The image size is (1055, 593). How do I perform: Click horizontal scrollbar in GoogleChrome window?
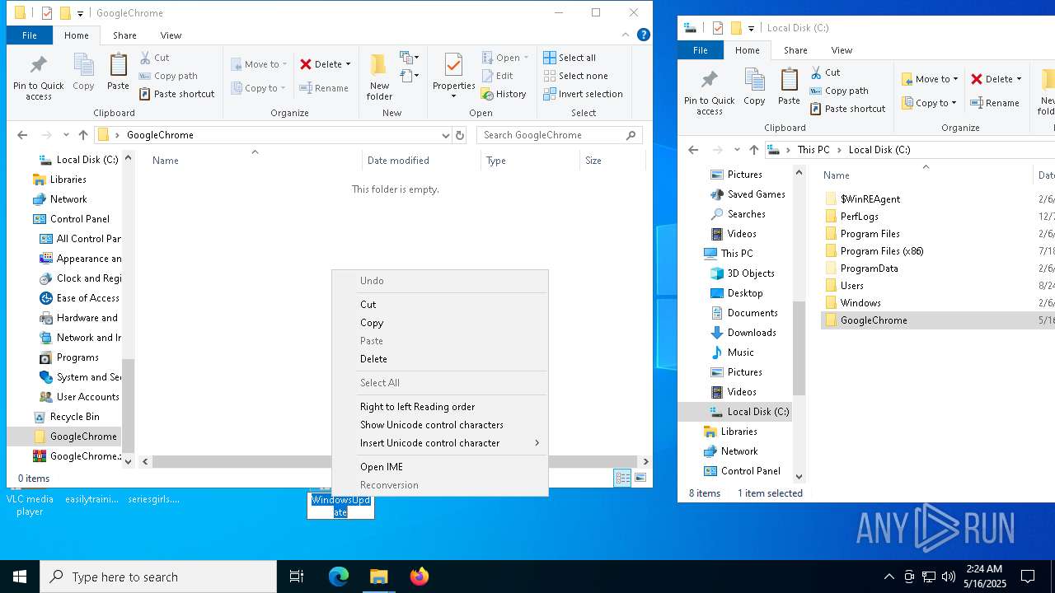click(x=394, y=461)
